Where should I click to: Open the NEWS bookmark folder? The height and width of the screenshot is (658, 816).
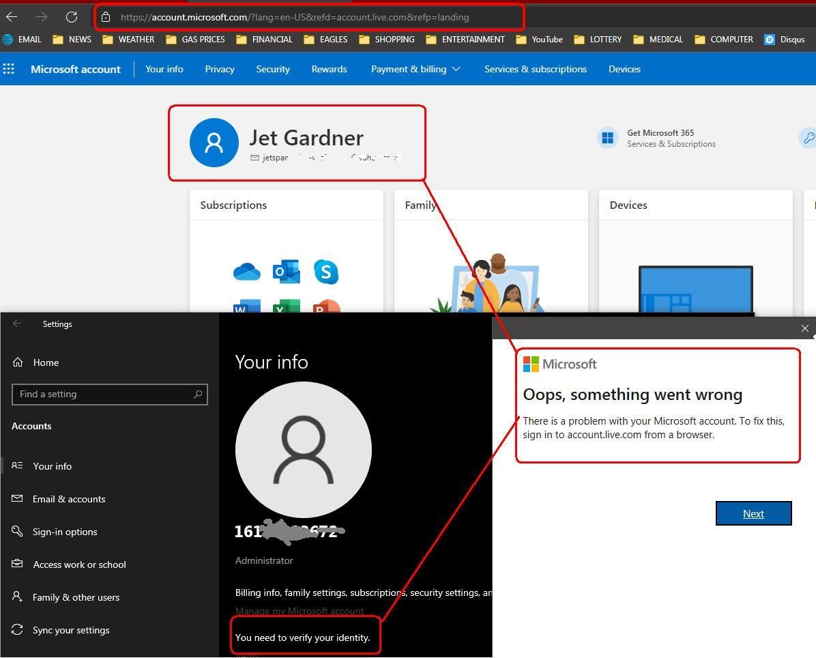[72, 40]
